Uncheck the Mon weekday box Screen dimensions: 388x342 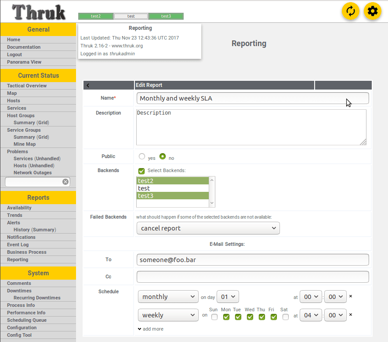point(226,317)
